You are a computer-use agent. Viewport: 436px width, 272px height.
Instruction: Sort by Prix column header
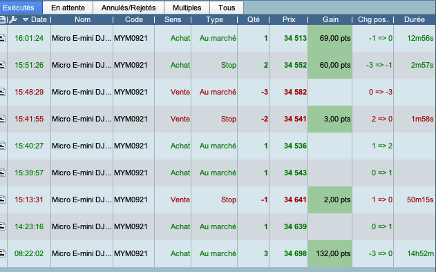click(289, 19)
